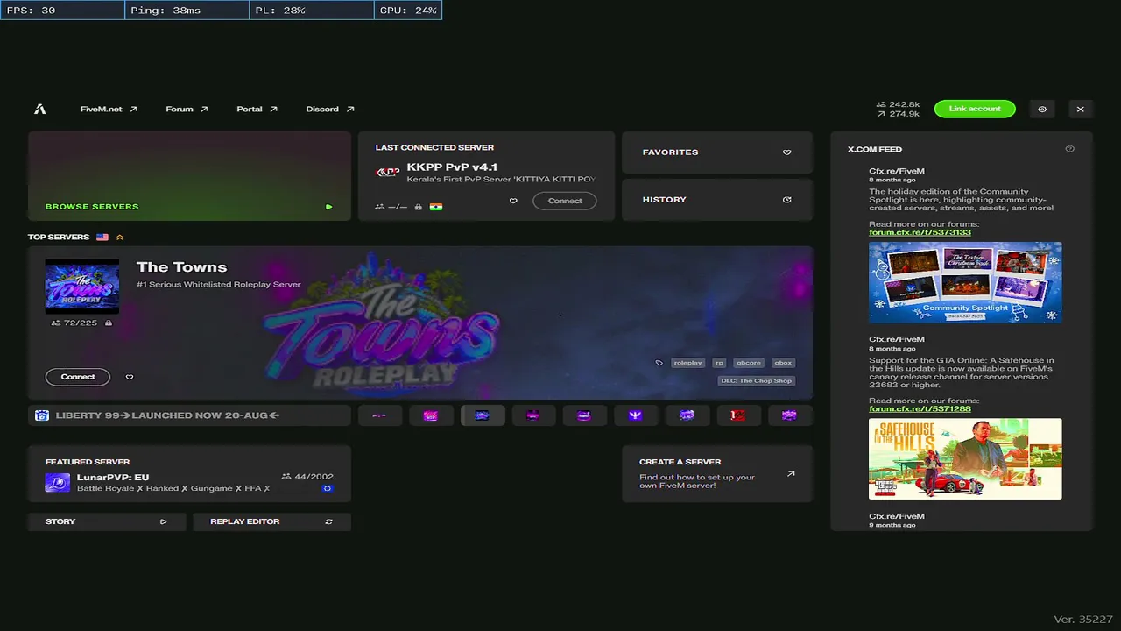Image resolution: width=1121 pixels, height=631 pixels.
Task: Select fourth top server carousel icon
Action: (x=533, y=415)
